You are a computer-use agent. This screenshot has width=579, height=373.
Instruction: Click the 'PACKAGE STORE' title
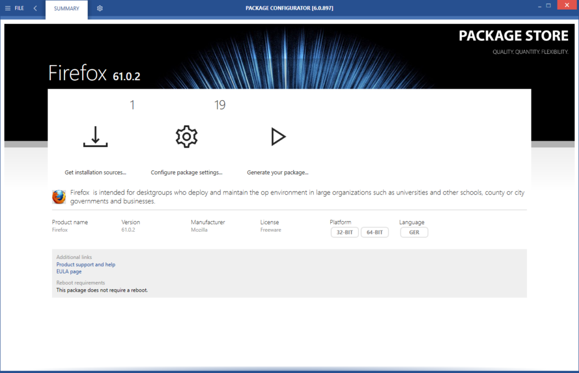(x=513, y=36)
